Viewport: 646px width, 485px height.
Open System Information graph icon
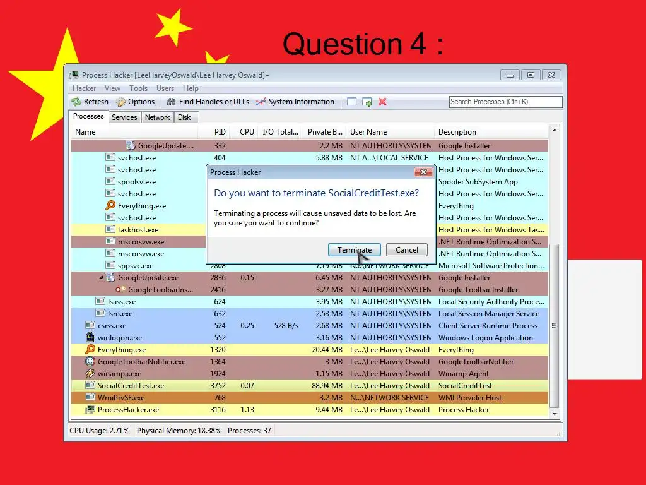[261, 102]
